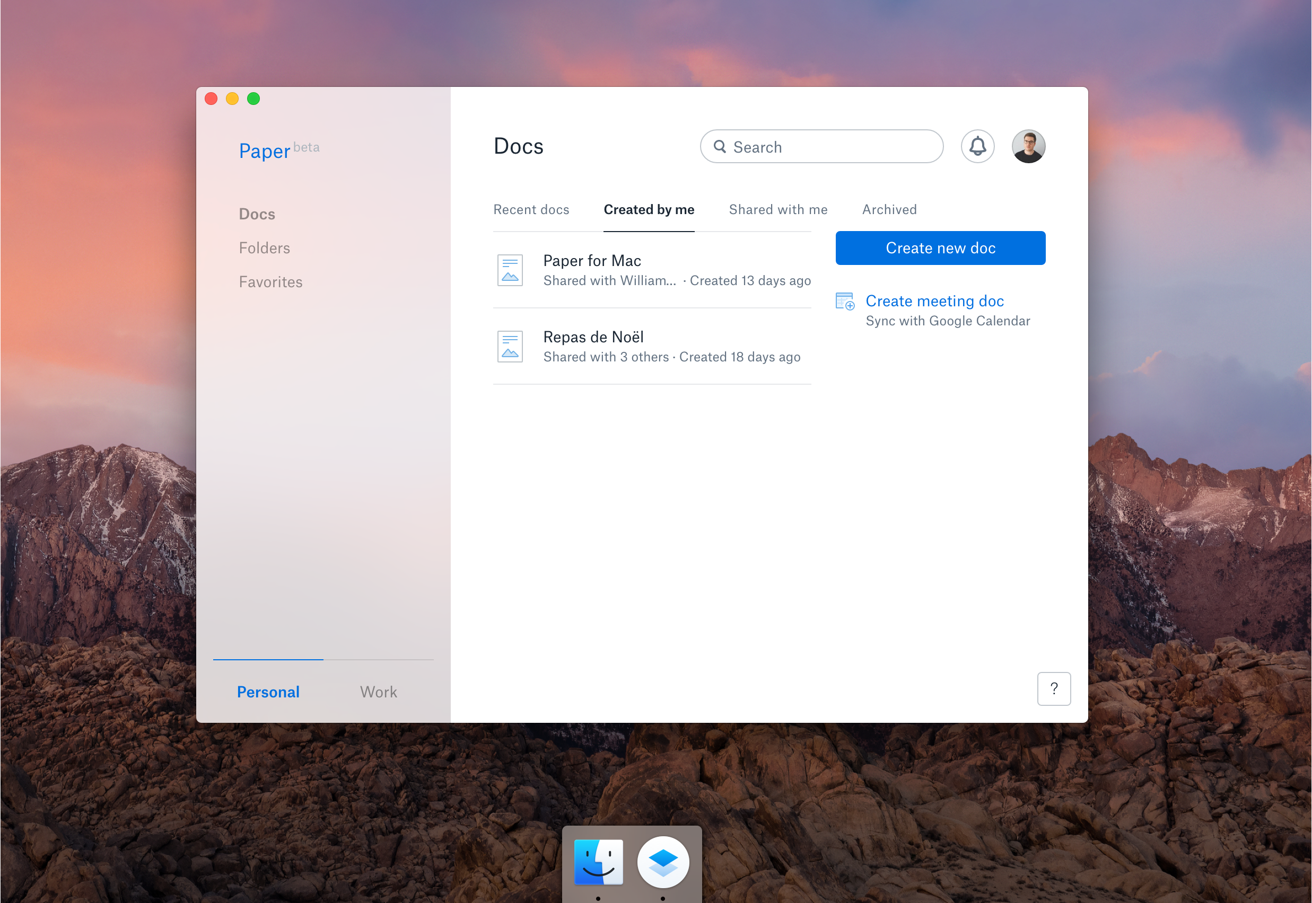Open the question mark help button
The height and width of the screenshot is (903, 1312).
[1053, 688]
